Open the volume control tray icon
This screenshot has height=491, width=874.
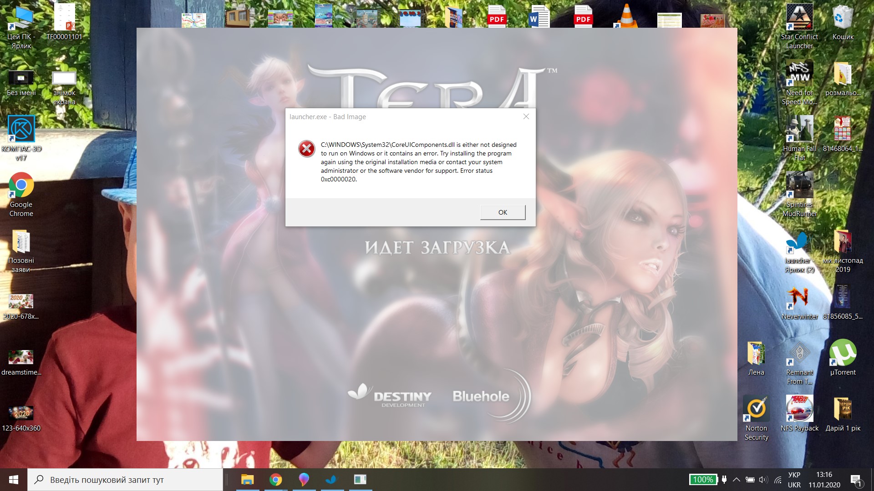coord(763,480)
